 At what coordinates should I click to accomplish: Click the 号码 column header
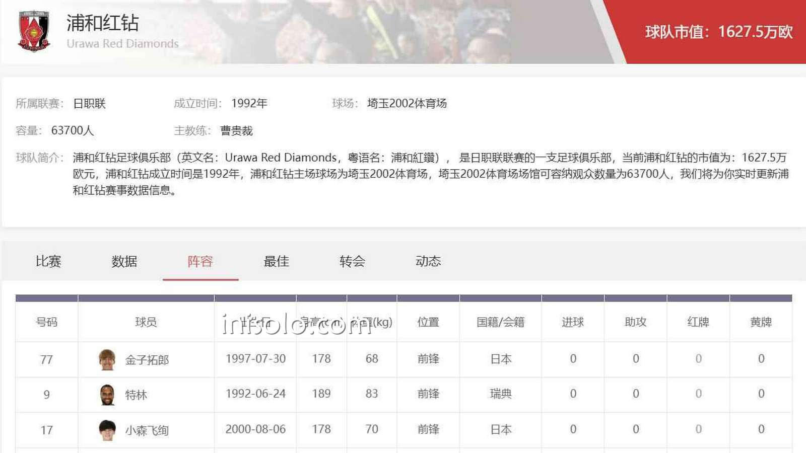[47, 322]
